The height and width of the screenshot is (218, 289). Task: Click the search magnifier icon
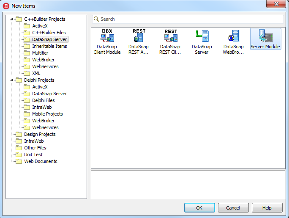(96, 19)
